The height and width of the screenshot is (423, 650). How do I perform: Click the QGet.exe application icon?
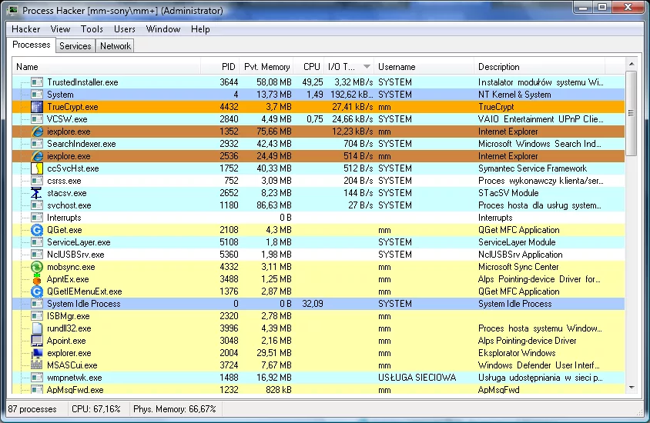(37, 230)
